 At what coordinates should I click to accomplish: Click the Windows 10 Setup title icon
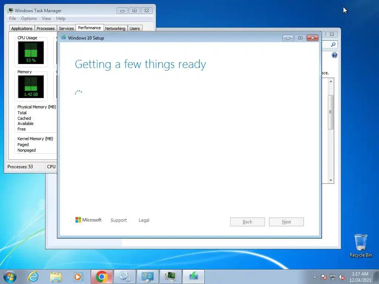click(x=64, y=37)
